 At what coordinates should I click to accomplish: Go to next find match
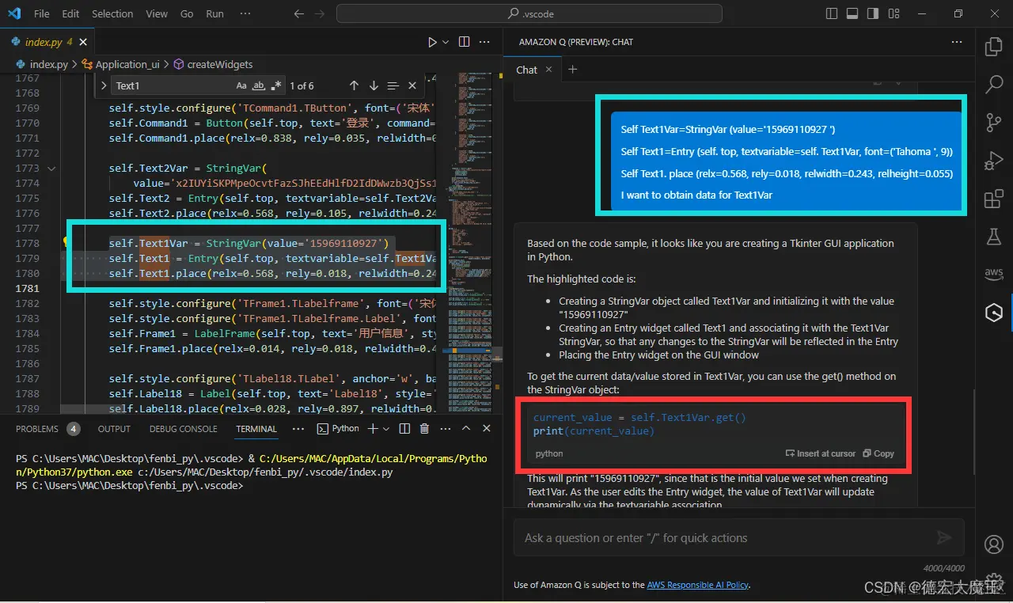(x=374, y=85)
